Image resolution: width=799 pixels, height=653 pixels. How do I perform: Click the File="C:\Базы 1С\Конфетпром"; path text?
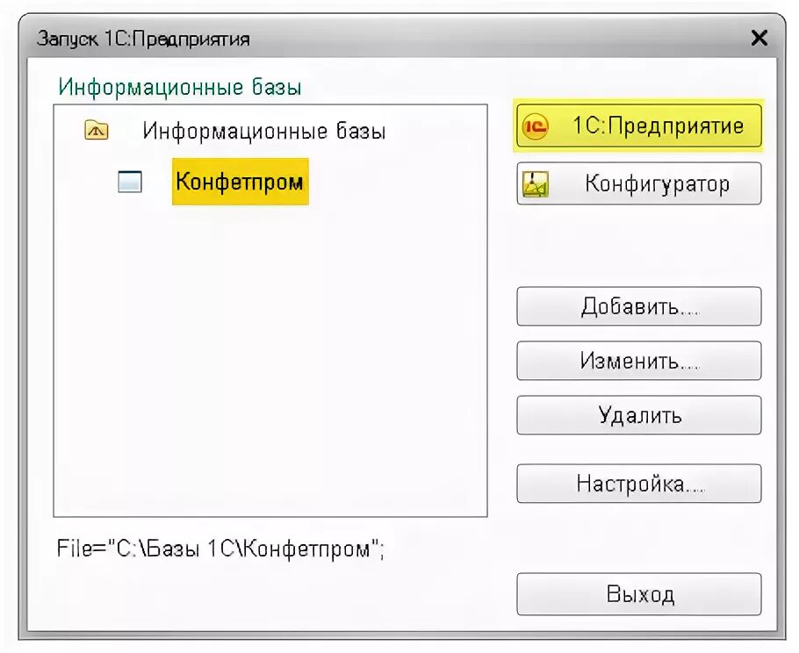coord(220,549)
